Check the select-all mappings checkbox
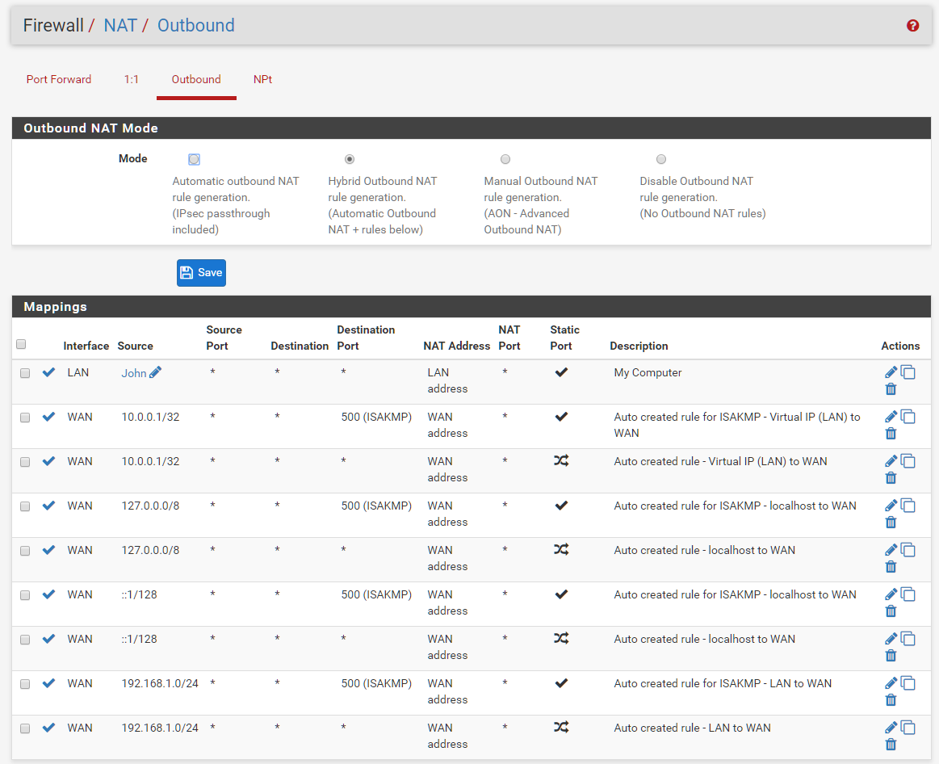The image size is (939, 764). [x=22, y=345]
